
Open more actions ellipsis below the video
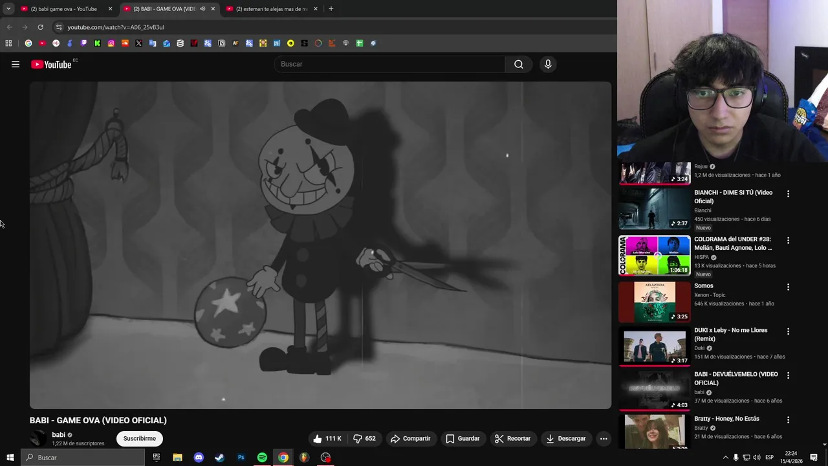(x=604, y=438)
